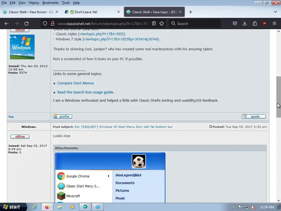Viewport: 281px width, 211px height.
Task: Click the forward navigation arrow
Action: point(16,24)
